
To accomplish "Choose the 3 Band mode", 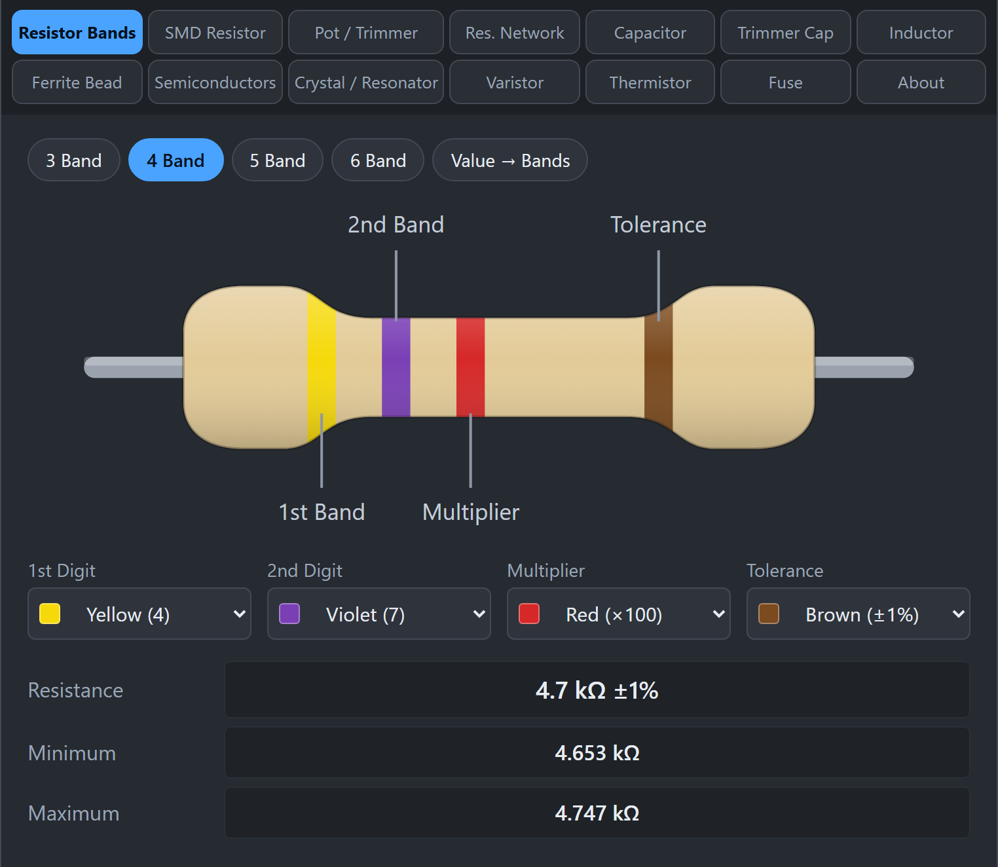I will 74,160.
